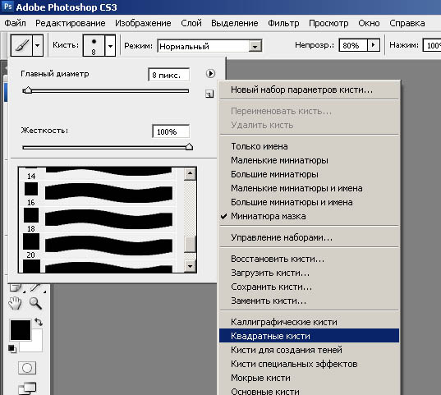Create new brush preset icon
The width and height of the screenshot is (441, 395).
(x=209, y=94)
